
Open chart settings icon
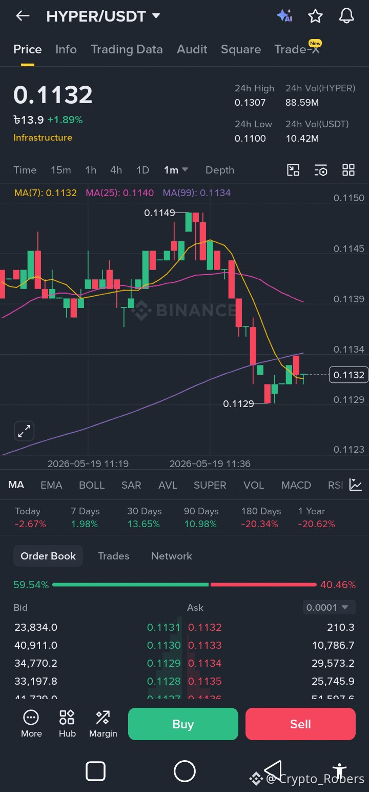point(321,170)
